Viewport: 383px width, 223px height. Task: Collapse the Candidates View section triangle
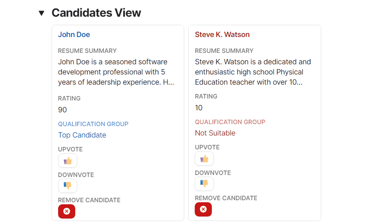(41, 13)
